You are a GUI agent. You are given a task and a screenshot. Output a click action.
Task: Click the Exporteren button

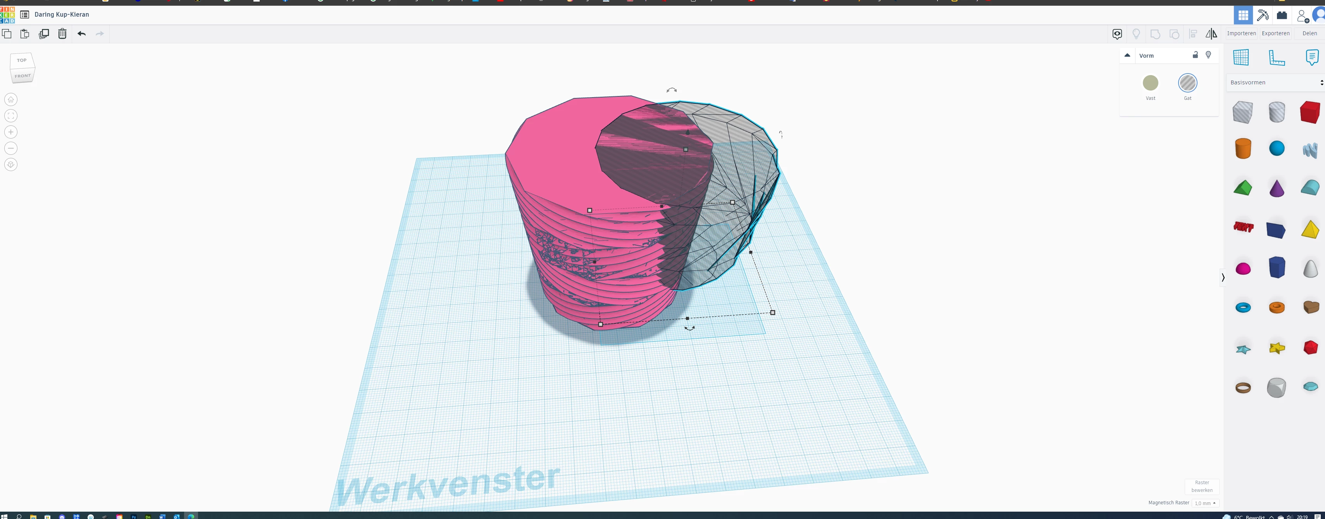[x=1275, y=33]
